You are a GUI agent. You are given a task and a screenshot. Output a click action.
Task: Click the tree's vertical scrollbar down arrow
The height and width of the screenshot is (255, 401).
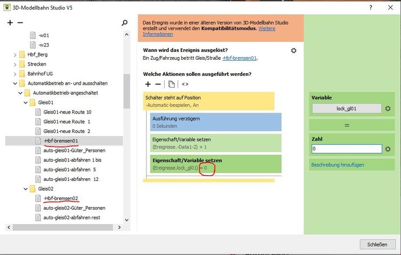[x=127, y=220]
